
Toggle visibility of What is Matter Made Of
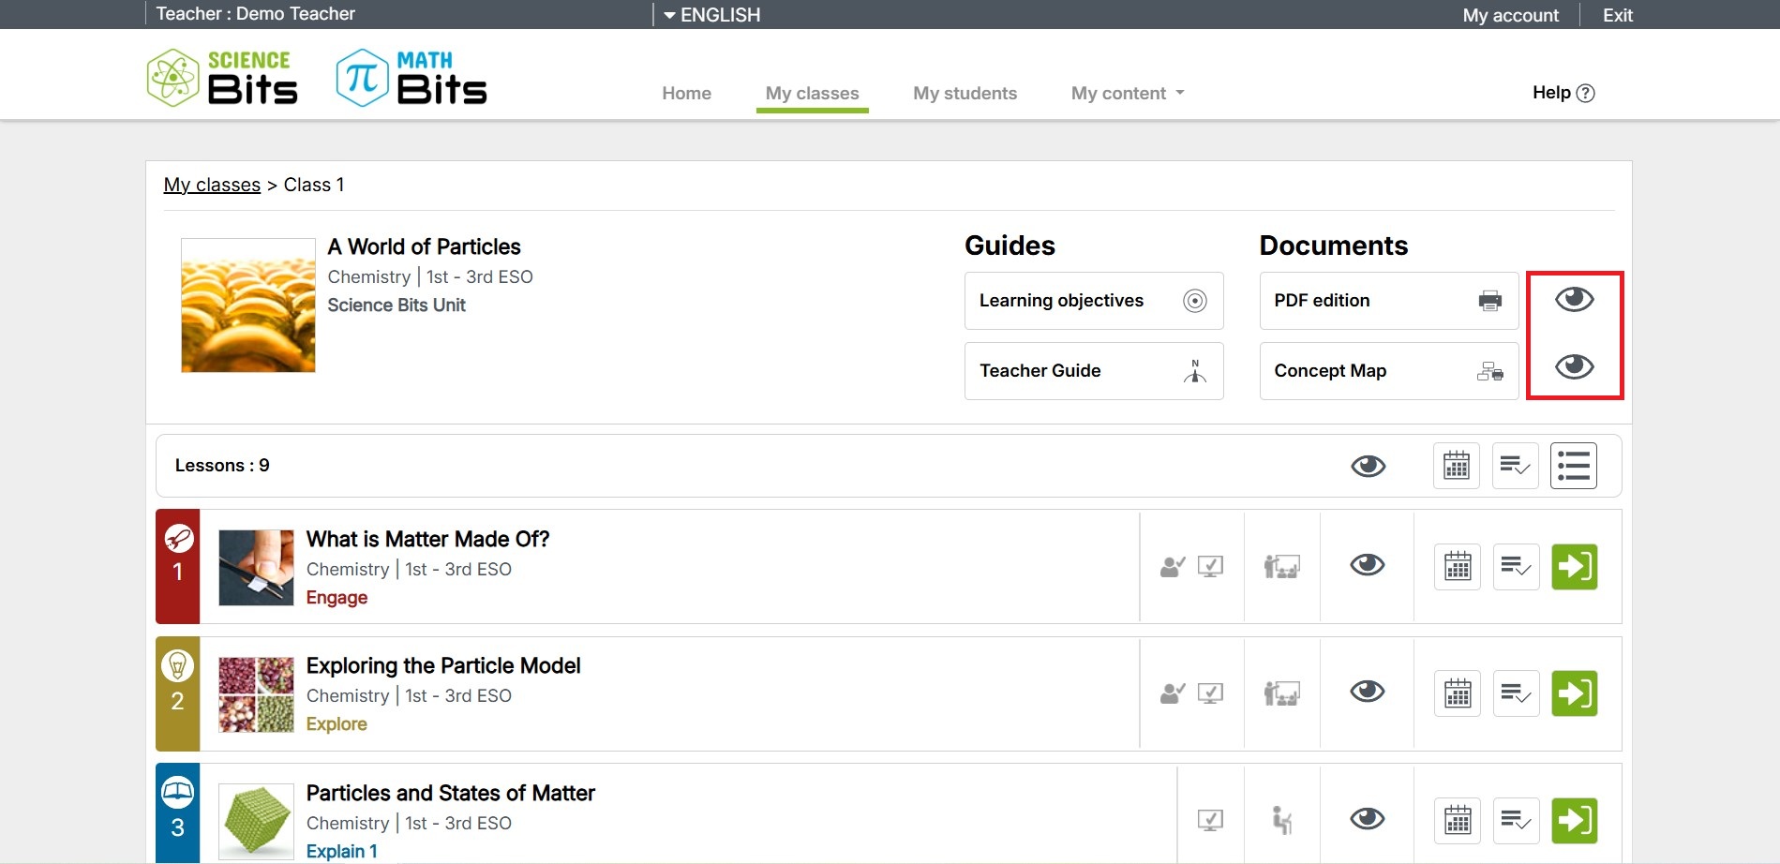click(1367, 565)
